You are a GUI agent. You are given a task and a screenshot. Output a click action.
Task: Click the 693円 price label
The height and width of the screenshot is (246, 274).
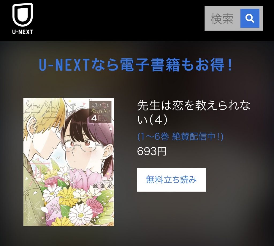coord(152,151)
